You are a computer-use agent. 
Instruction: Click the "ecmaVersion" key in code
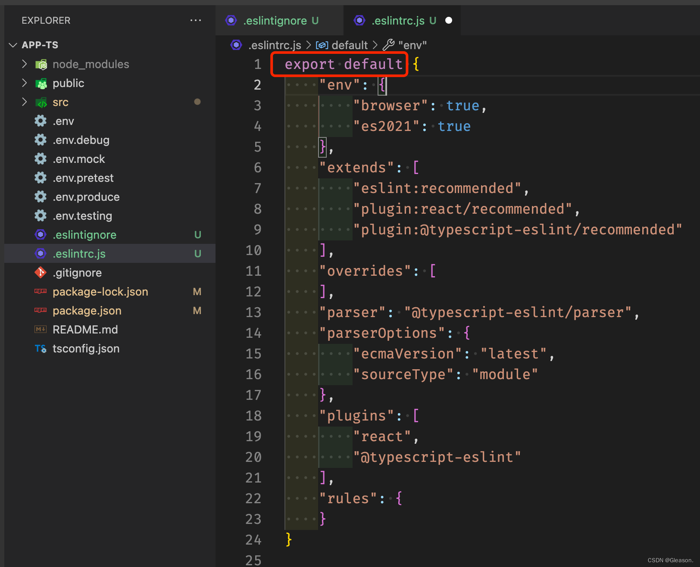(x=407, y=354)
